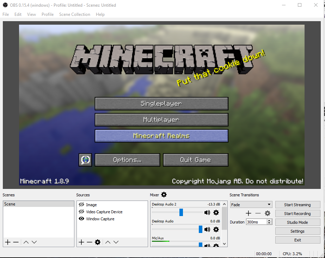
Task: Click Minecraft language globe icon in preview
Action: click(85, 160)
